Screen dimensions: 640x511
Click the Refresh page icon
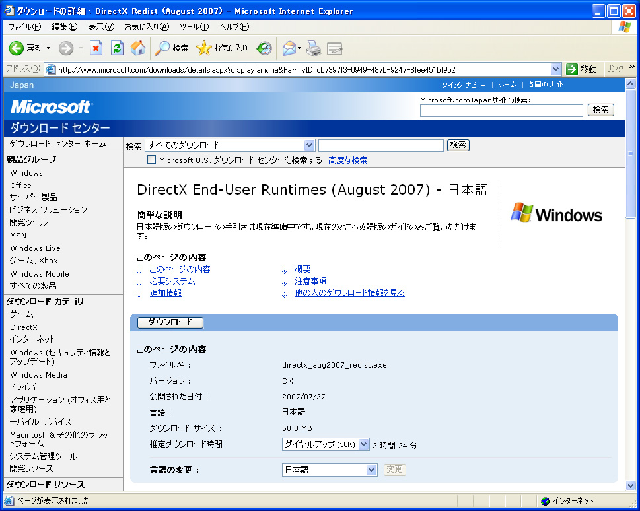click(x=117, y=48)
